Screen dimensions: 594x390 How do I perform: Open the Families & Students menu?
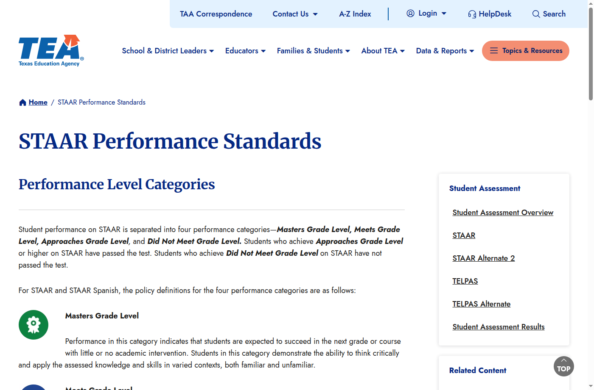(x=314, y=51)
